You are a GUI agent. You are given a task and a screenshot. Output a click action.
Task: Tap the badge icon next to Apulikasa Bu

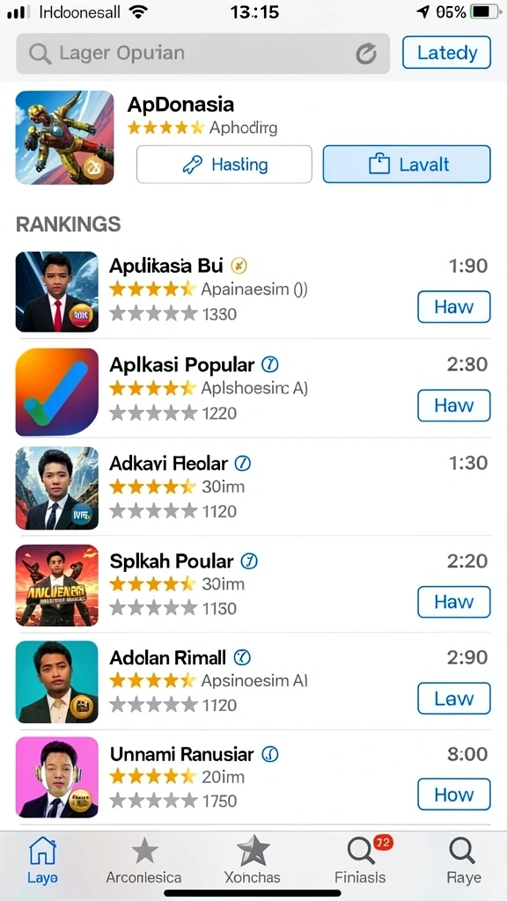point(239,266)
